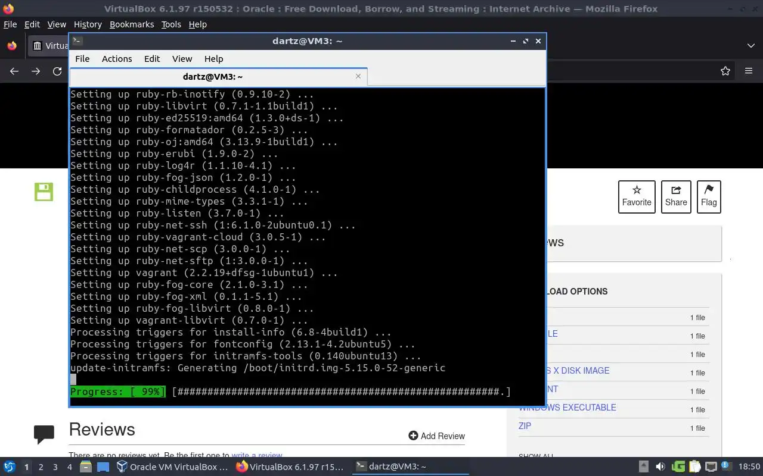763x476 pixels.
Task: Open the terminal's Edit menu
Action: click(152, 59)
